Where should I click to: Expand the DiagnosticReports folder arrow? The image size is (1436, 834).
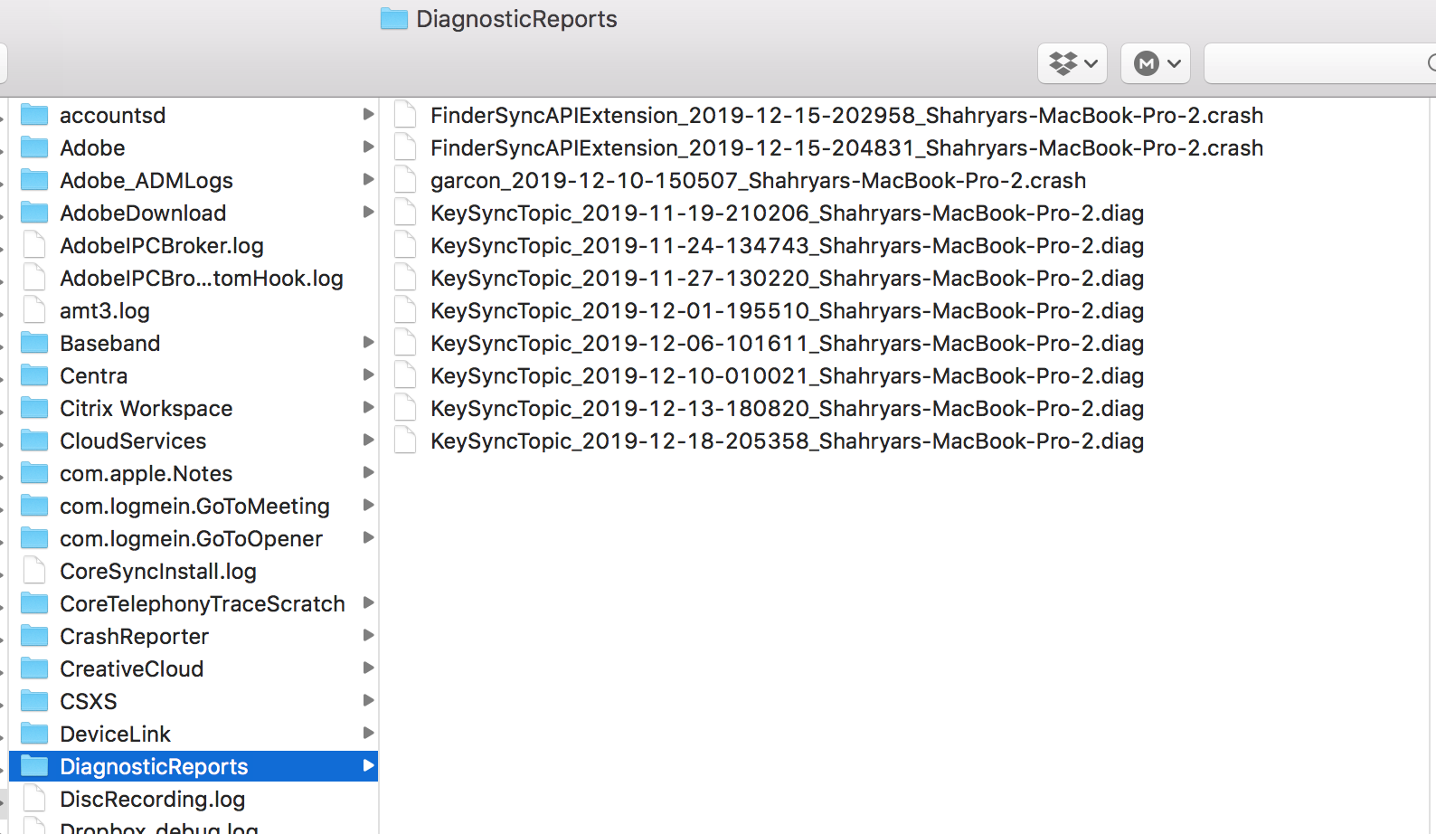pos(368,765)
